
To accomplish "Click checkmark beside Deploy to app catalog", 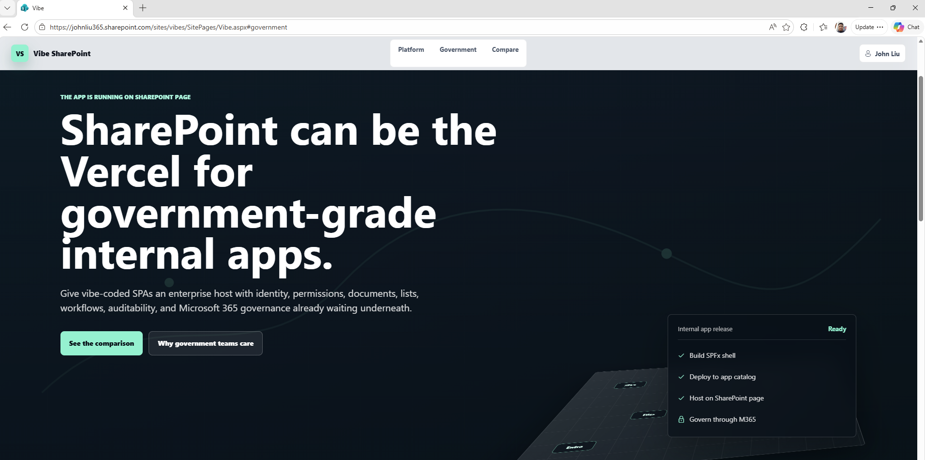I will 681,377.
